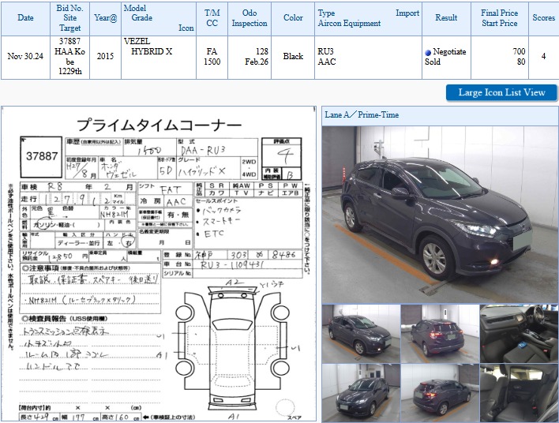Click the Lane A / Prime-Time label

click(x=362, y=115)
